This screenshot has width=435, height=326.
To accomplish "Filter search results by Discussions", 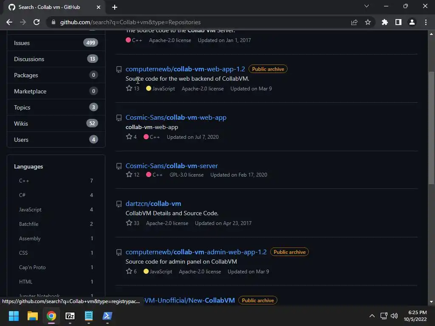I will click(x=56, y=59).
